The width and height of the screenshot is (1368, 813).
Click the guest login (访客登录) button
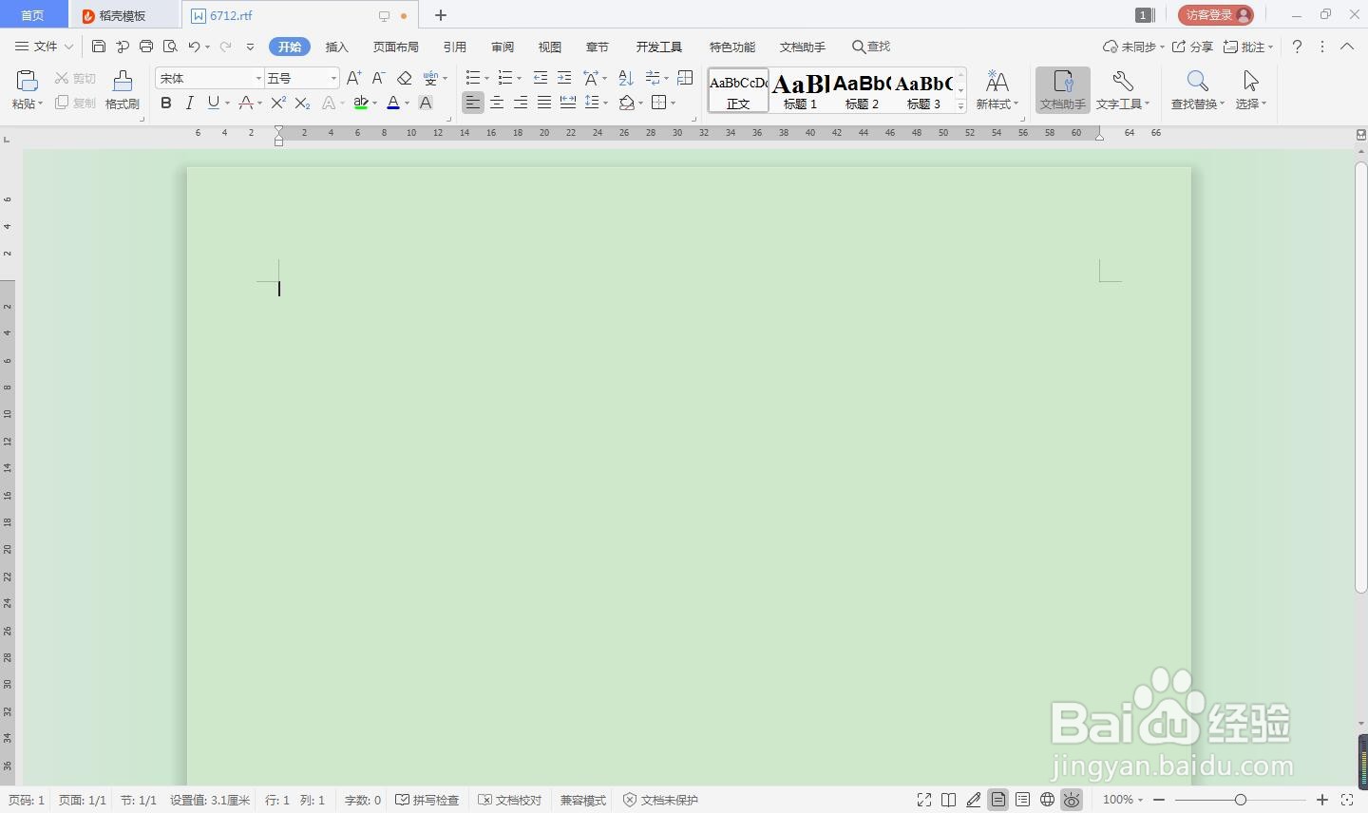point(1216,15)
